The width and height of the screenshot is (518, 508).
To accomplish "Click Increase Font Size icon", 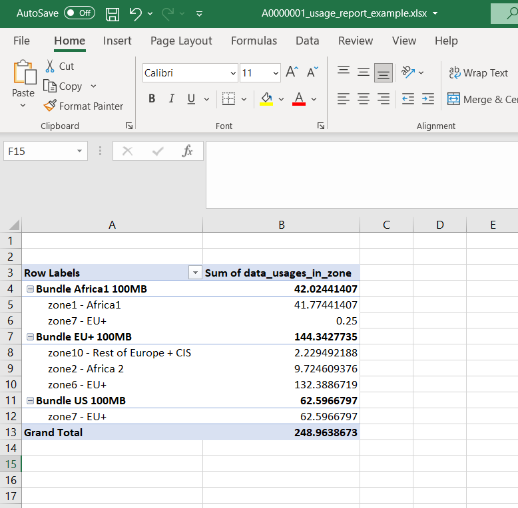I will pos(292,72).
